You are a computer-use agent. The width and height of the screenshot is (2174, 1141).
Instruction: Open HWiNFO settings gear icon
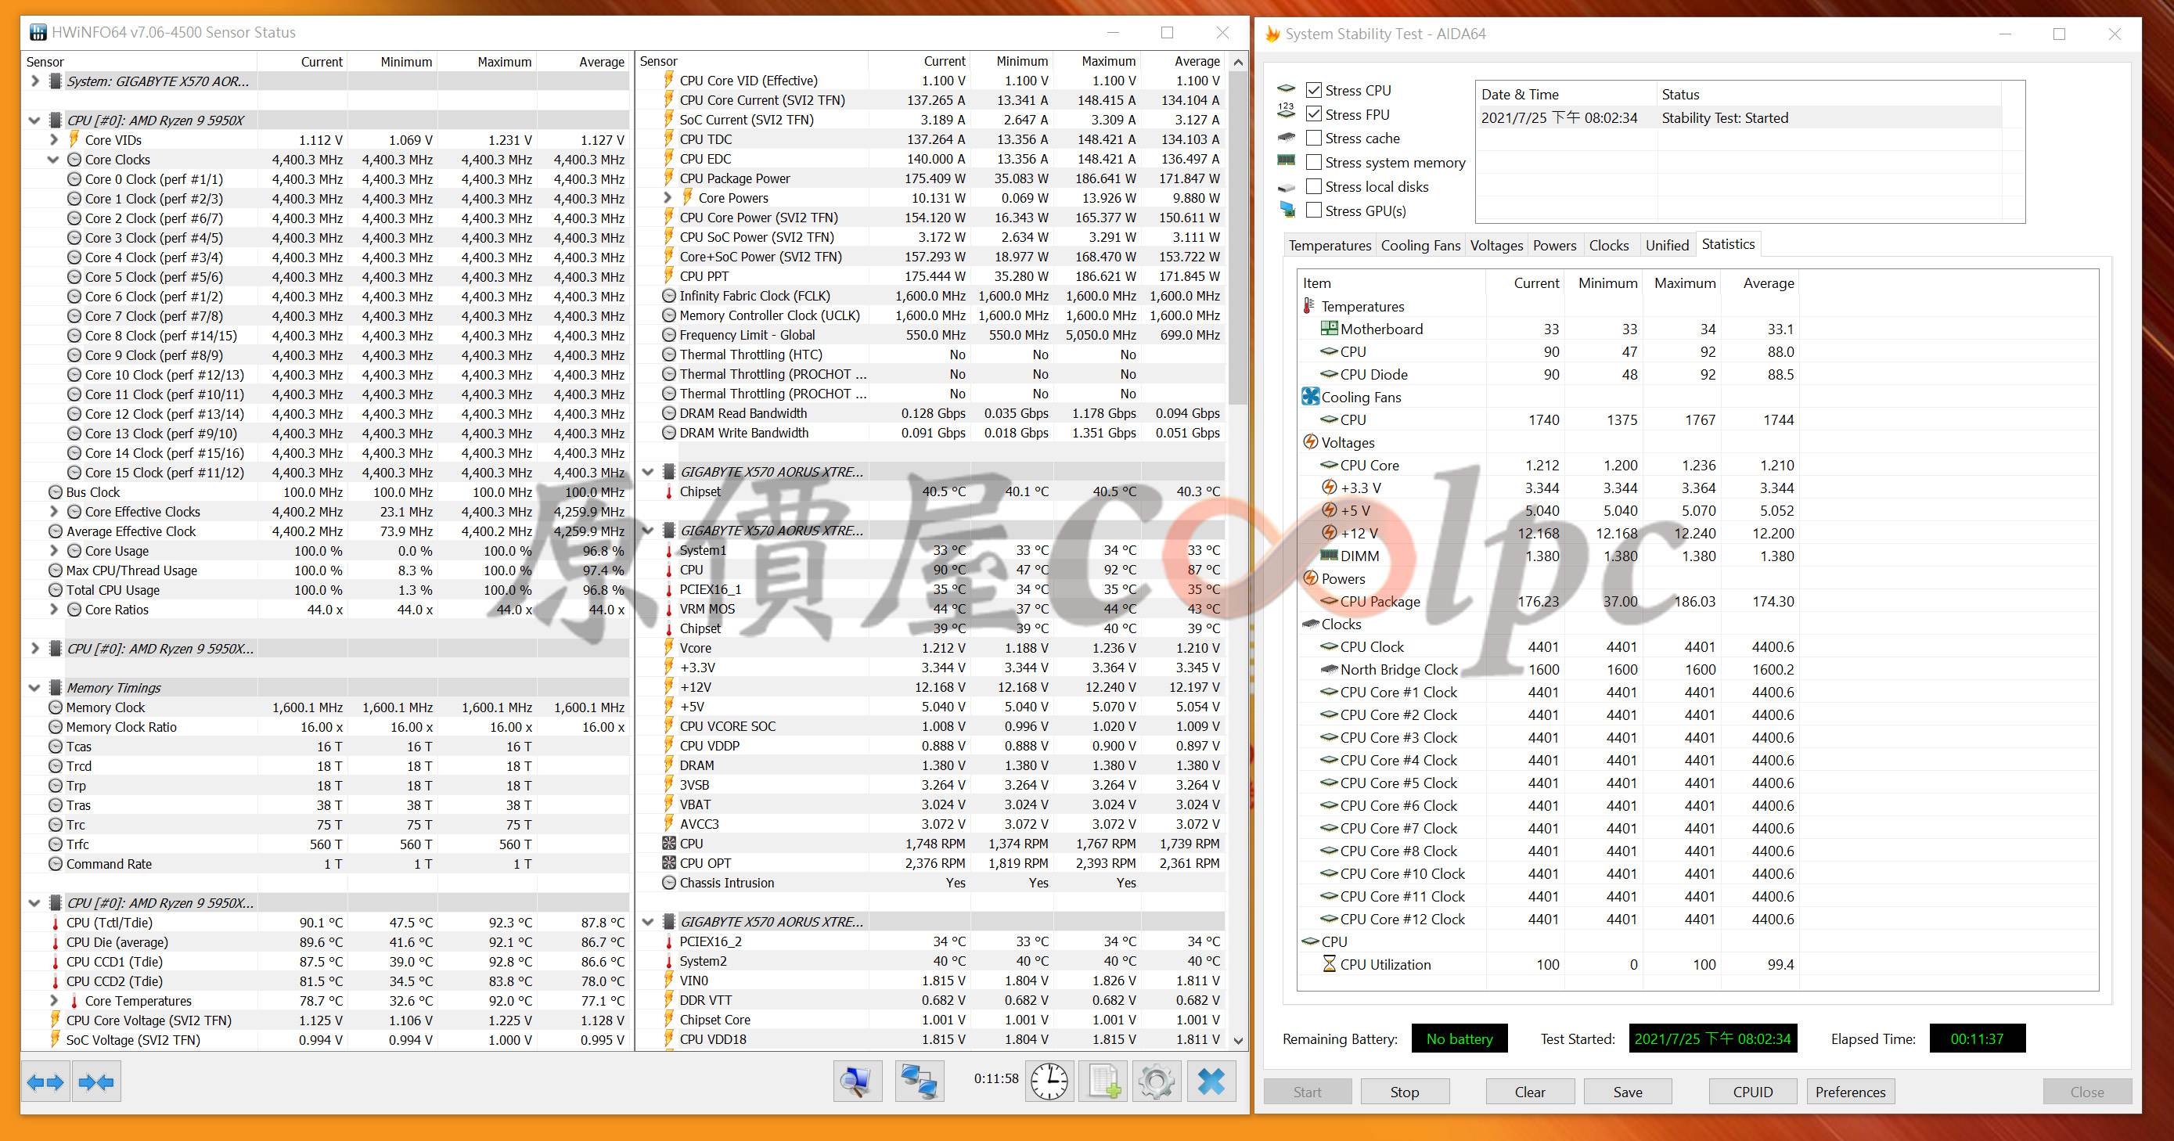pos(1156,1081)
